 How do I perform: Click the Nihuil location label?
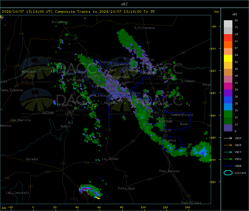click(x=65, y=126)
